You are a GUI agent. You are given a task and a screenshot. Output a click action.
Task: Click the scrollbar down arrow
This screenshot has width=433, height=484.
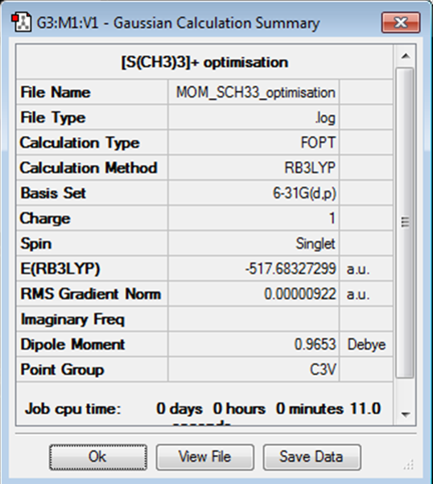click(x=406, y=414)
